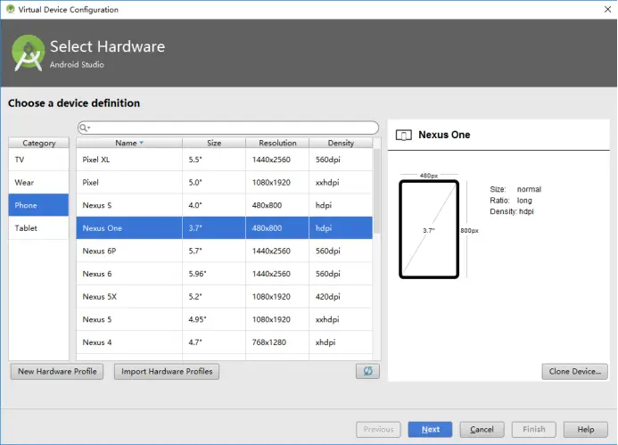Image resolution: width=618 pixels, height=445 pixels.
Task: Click the Import Hardware Profiles button
Action: click(x=167, y=371)
